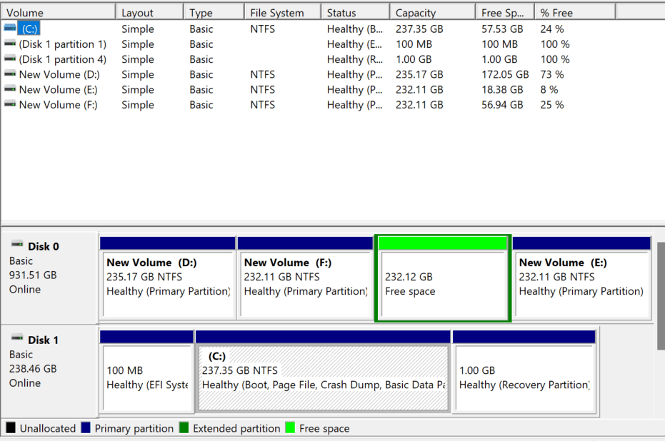This screenshot has width=665, height=441.
Task: Click the 931.51 GB size text under Disk 0
Action: point(33,275)
